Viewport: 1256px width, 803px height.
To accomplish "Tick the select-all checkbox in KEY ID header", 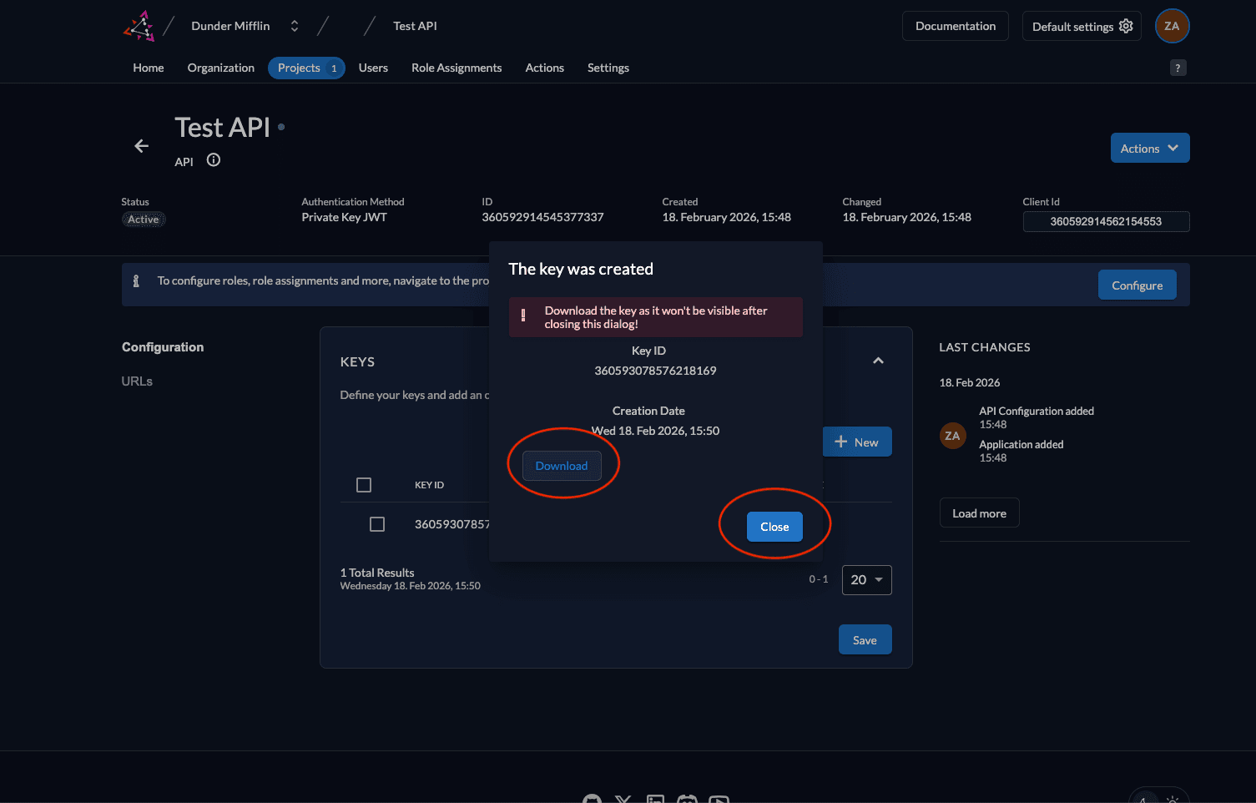I will pyautogui.click(x=364, y=485).
